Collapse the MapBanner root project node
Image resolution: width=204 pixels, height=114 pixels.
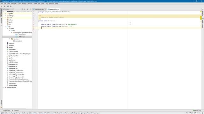[3, 11]
